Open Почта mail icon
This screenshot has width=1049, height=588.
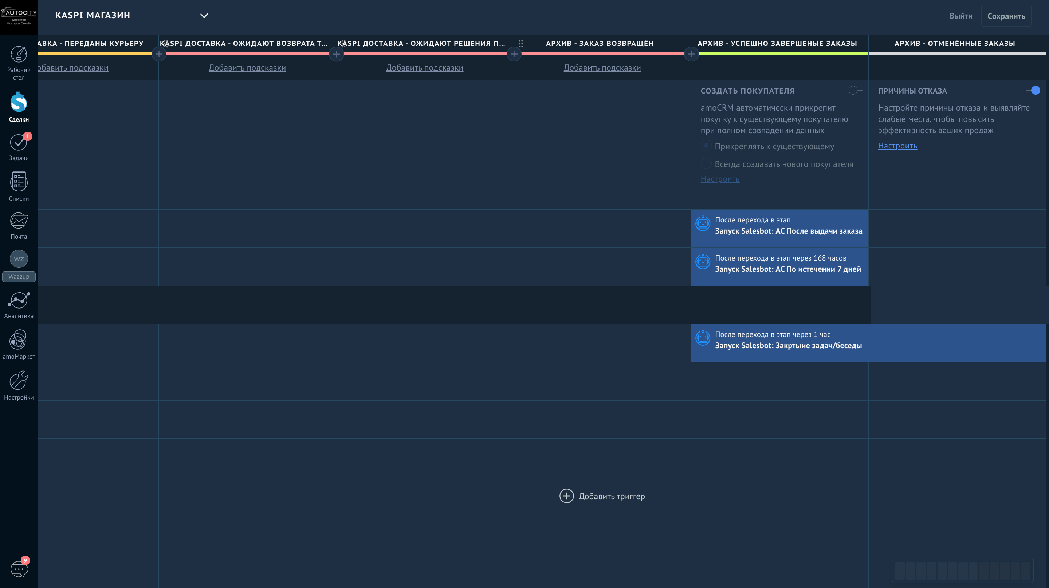point(19,221)
